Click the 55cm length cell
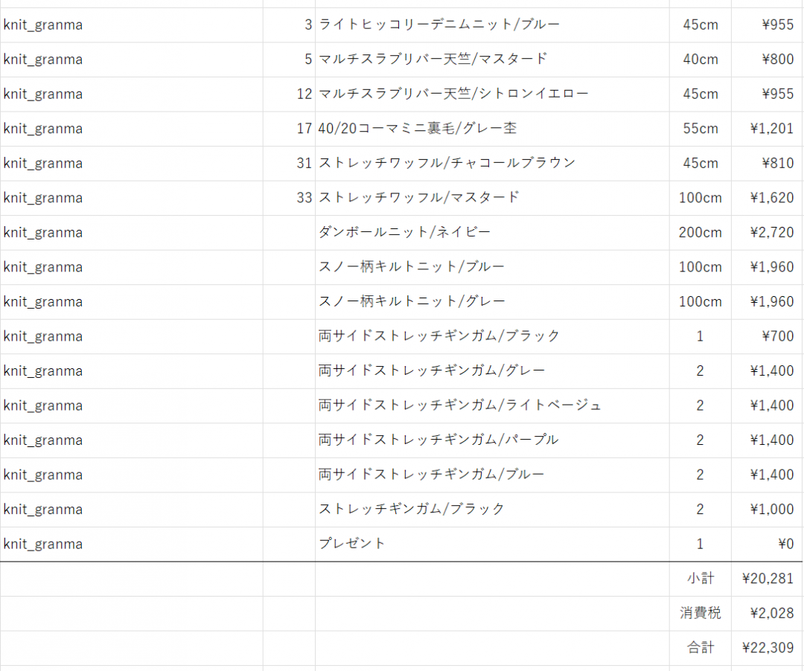Image resolution: width=804 pixels, height=671 pixels. point(700,129)
